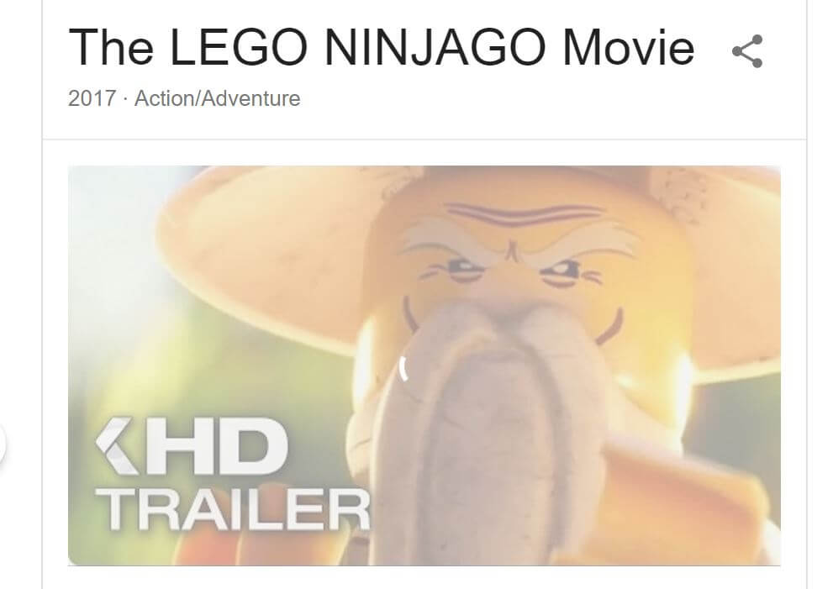Screen dimensions: 833x589
Task: Click the word LEGO in the heading
Action: pos(239,48)
